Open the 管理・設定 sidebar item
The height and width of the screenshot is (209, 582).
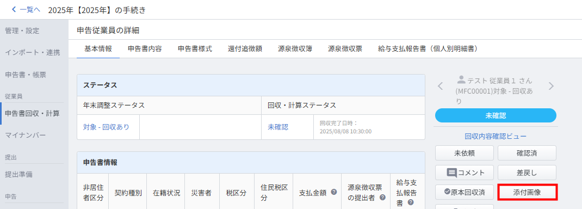click(x=22, y=31)
